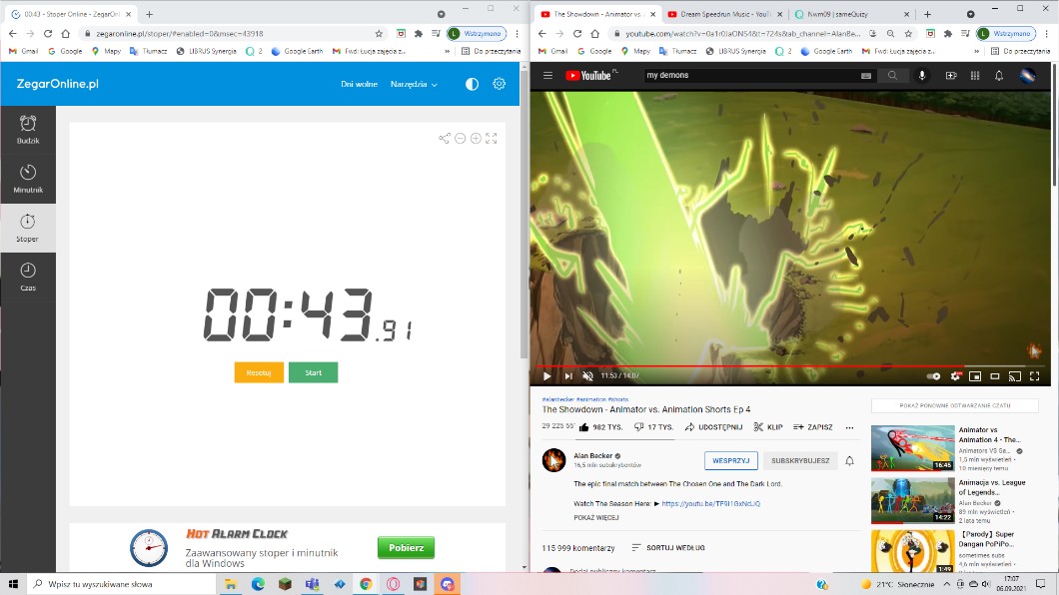Open the Czas clock section
Viewport: 1059px width, 595px height.
coord(28,276)
